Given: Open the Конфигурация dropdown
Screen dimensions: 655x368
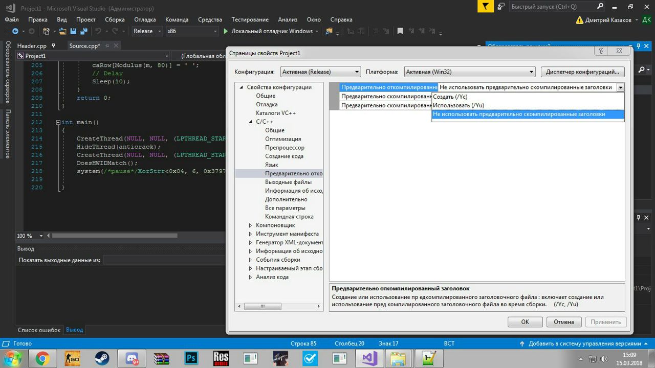Looking at the screenshot, I should (x=320, y=72).
